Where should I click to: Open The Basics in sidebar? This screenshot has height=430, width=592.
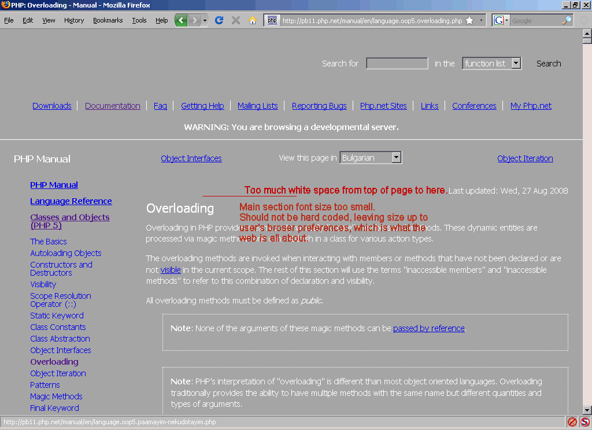click(x=49, y=242)
